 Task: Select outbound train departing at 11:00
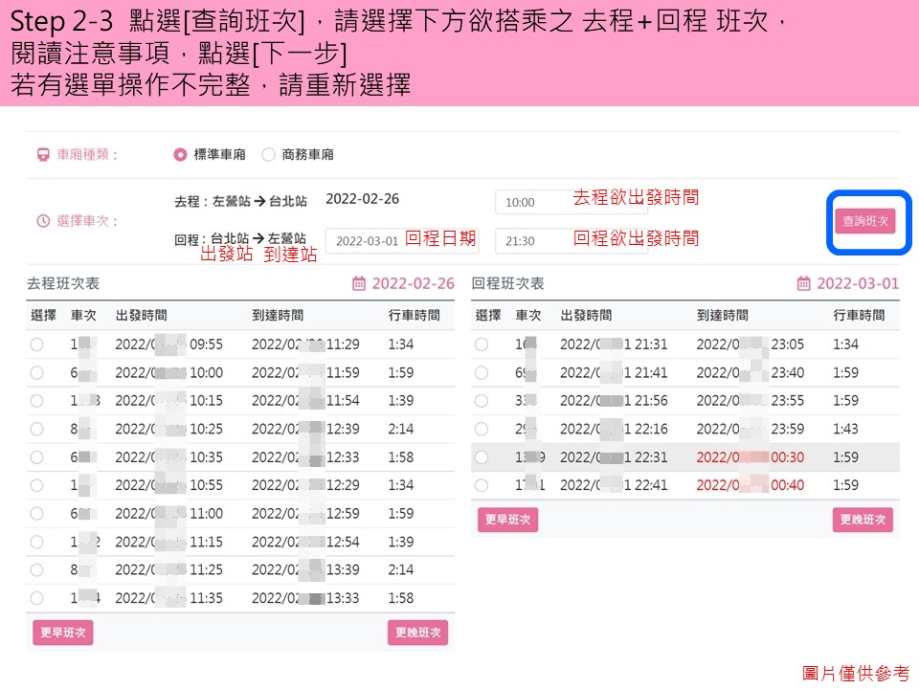(x=37, y=514)
